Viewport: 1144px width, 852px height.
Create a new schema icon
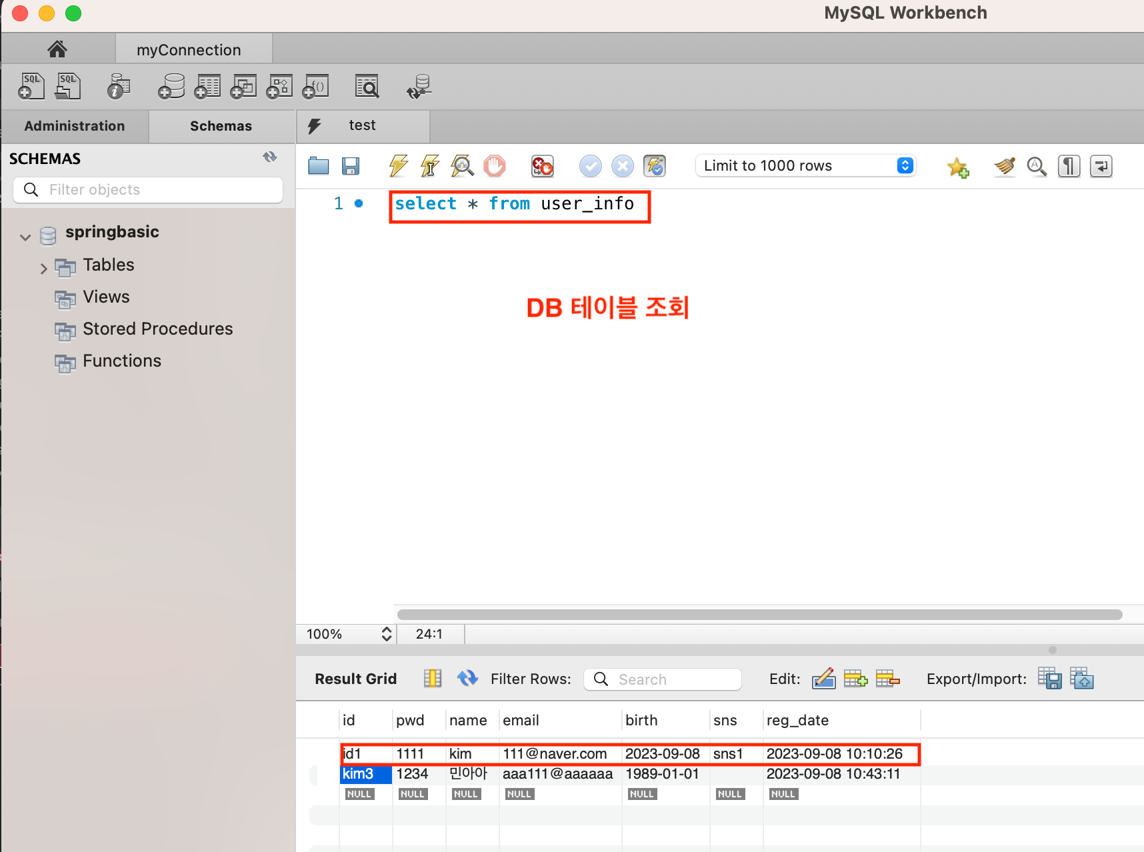pyautogui.click(x=171, y=86)
